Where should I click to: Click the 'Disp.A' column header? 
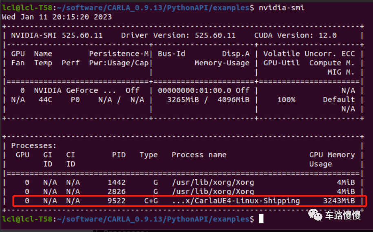tap(236, 54)
